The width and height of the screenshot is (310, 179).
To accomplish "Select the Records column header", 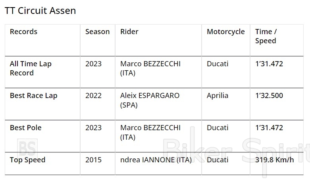I will pos(23,32).
